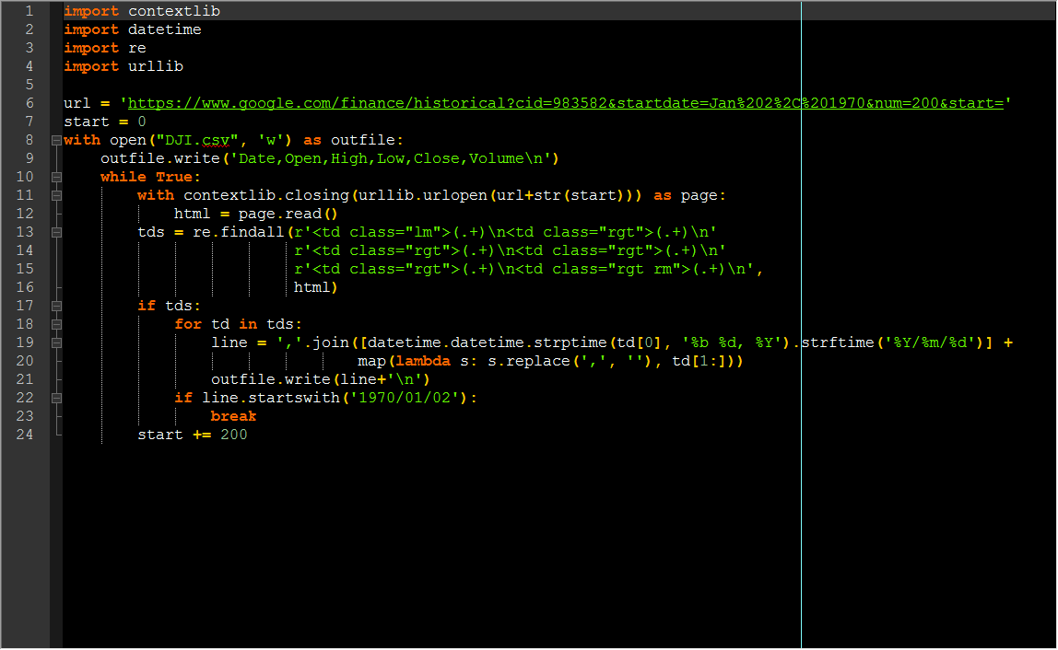1058x650 pixels.
Task: Click the 'lambda' keyword on line 20
Action: click(423, 362)
